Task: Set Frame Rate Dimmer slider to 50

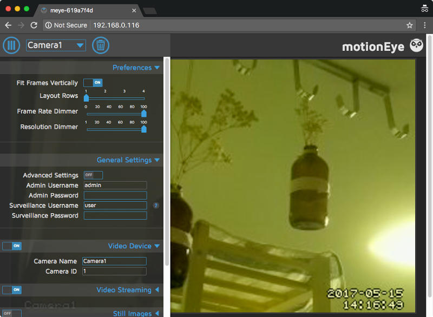Action: (115, 111)
